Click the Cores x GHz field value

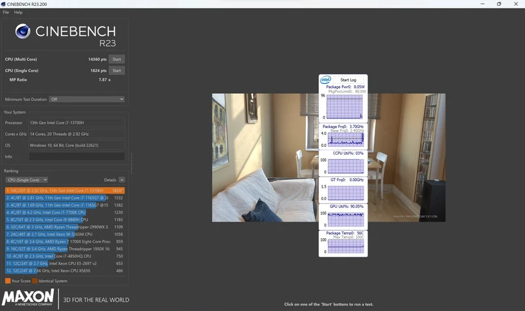tap(77, 134)
